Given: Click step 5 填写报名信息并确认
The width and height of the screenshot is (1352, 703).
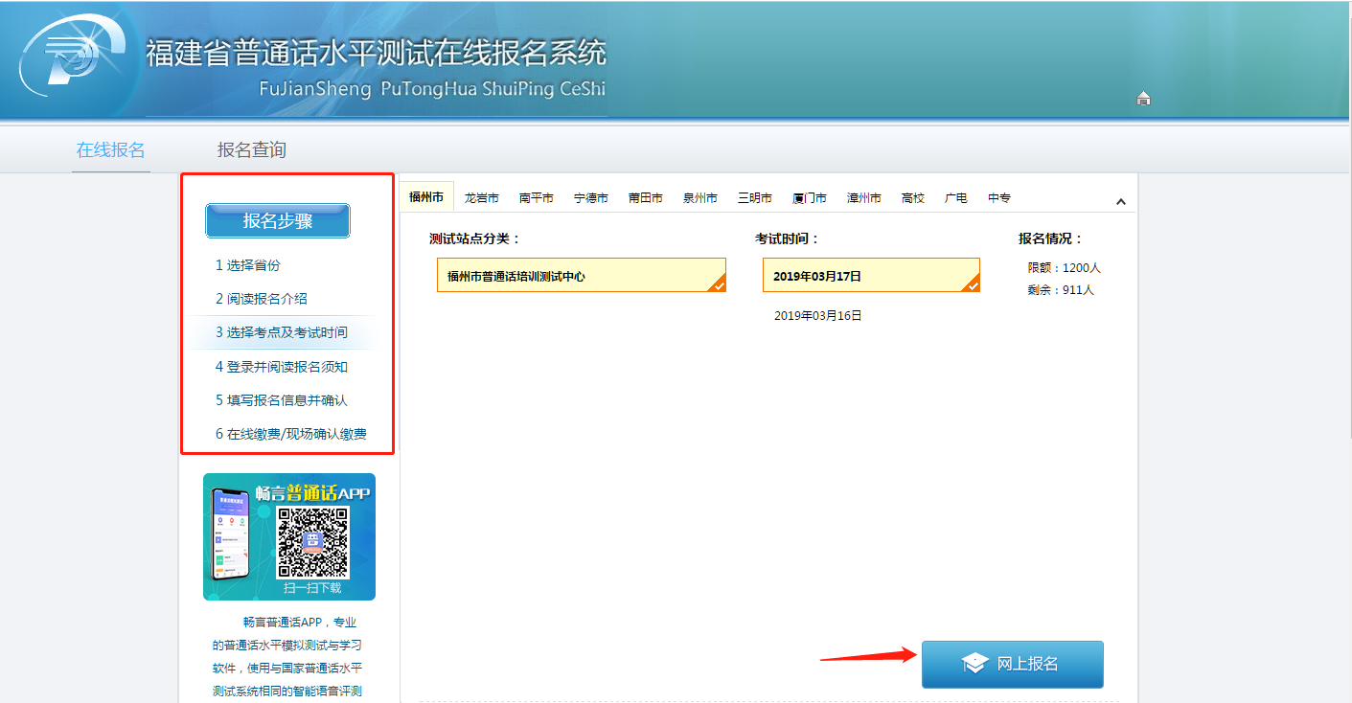Looking at the screenshot, I should click(x=282, y=400).
